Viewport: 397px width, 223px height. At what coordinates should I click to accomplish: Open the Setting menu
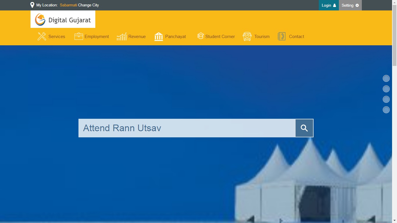[x=347, y=5]
